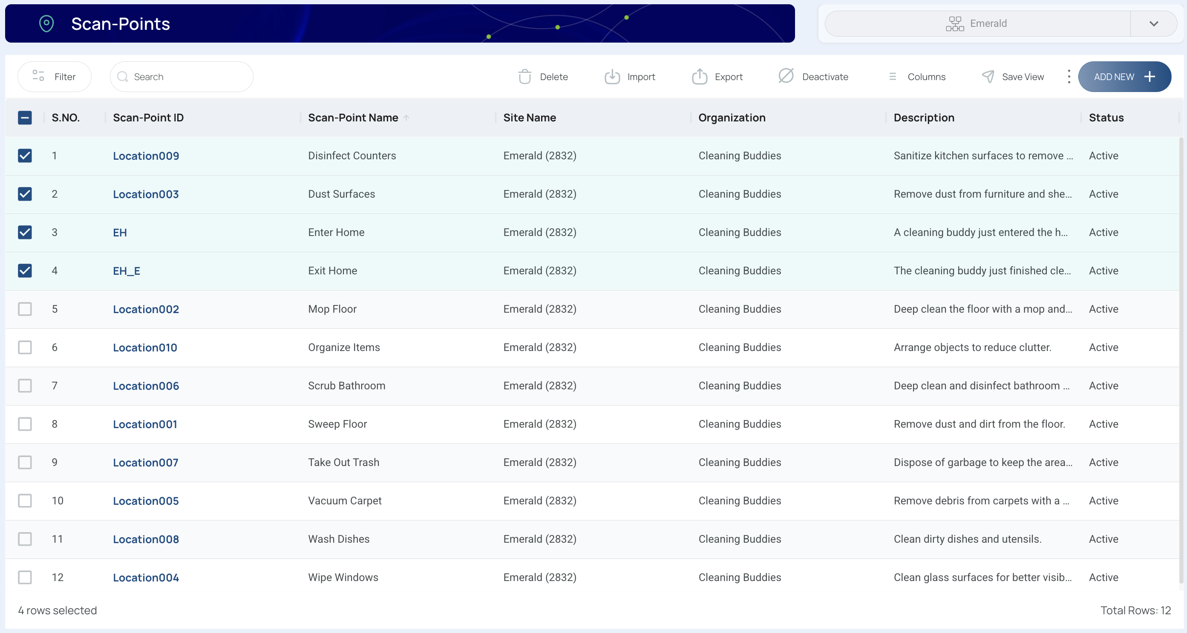Sort by the Description column header
This screenshot has height=633, width=1187.
coord(924,118)
